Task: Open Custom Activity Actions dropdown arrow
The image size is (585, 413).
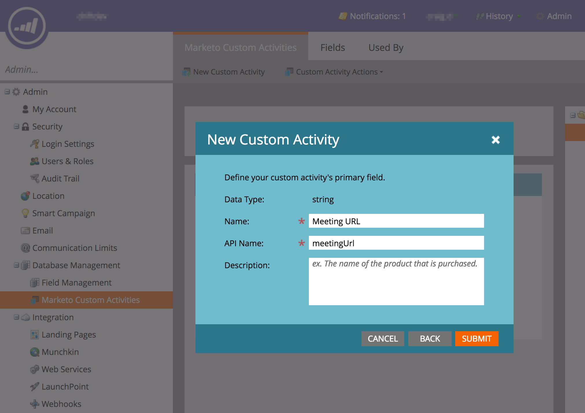Action: coord(381,72)
